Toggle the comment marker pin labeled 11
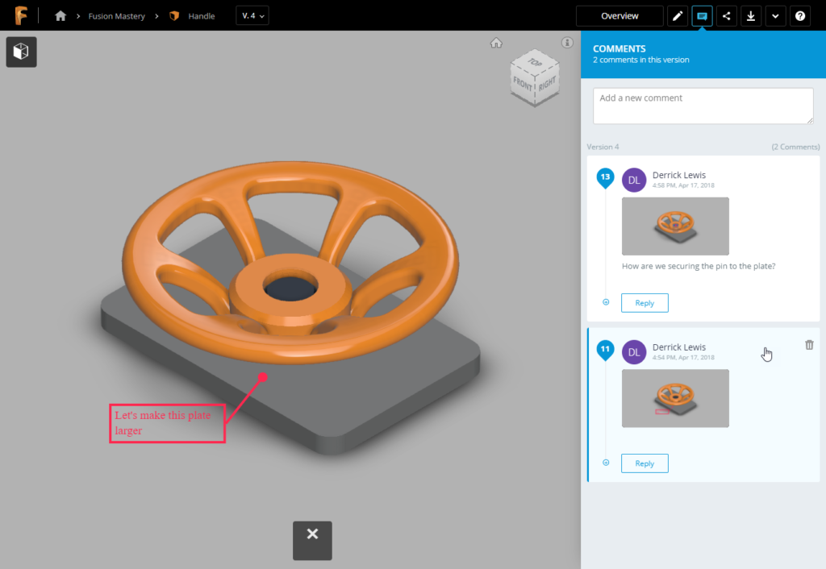 (605, 349)
